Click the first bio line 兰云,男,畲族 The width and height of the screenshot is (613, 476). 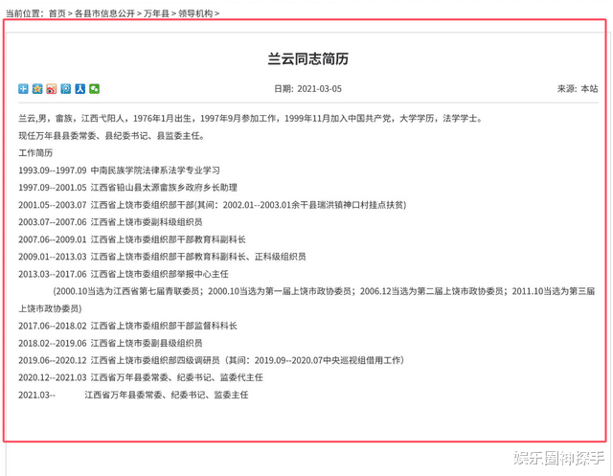[251, 118]
